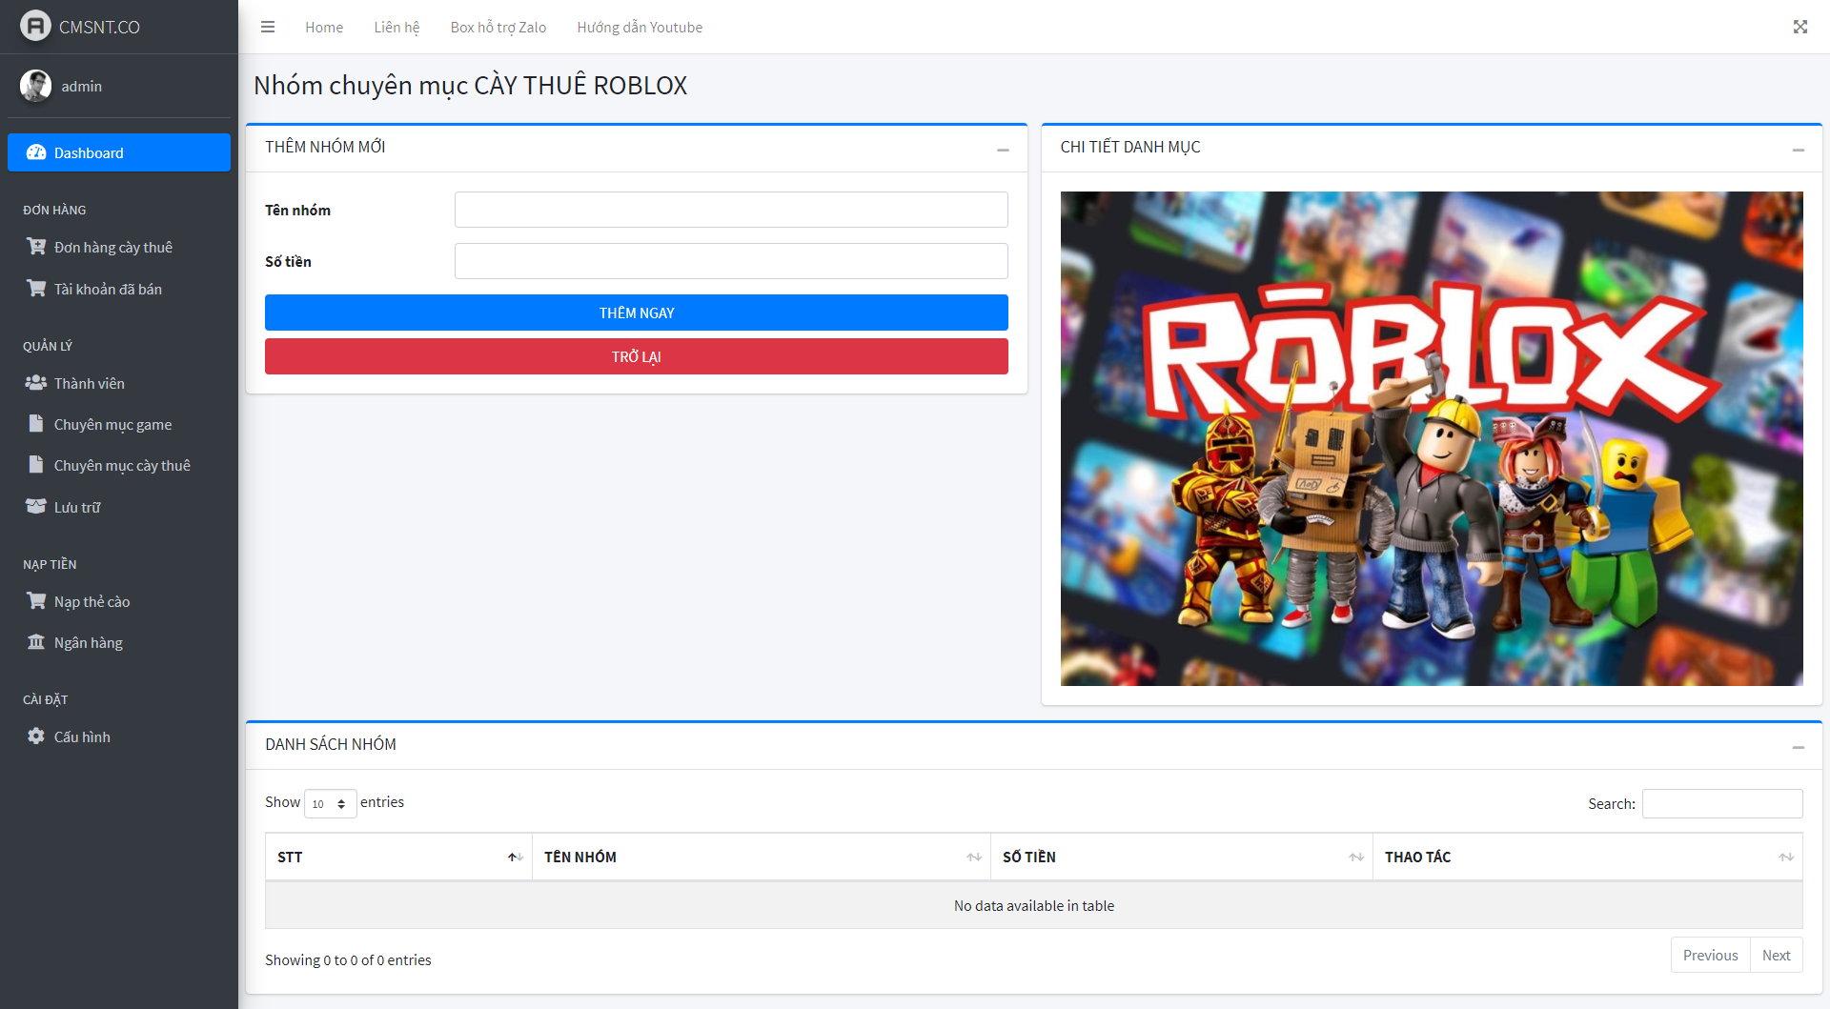Image resolution: width=1830 pixels, height=1009 pixels.
Task: Click the archive box icon beside Lưu trữ
Action: [36, 506]
